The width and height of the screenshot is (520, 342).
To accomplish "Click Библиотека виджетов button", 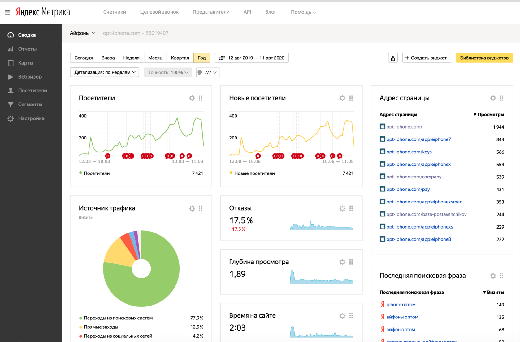I will 484,58.
